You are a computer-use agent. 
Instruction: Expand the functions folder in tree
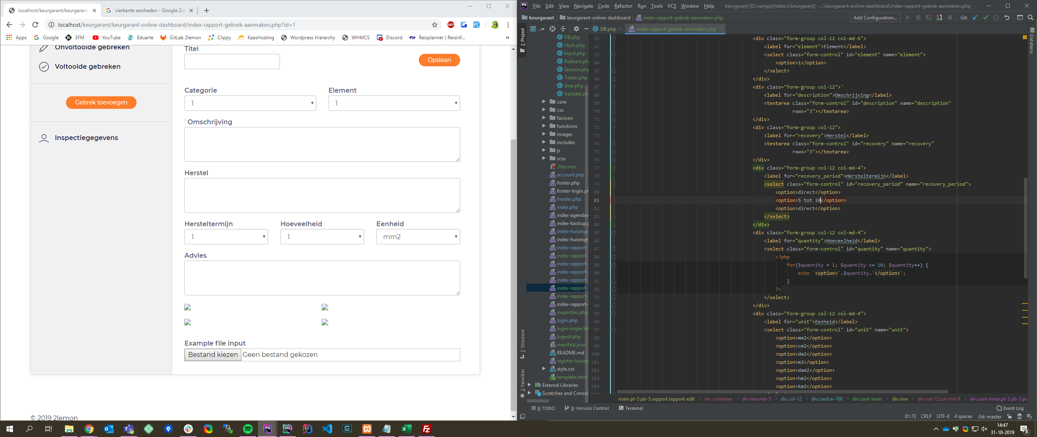(x=544, y=126)
